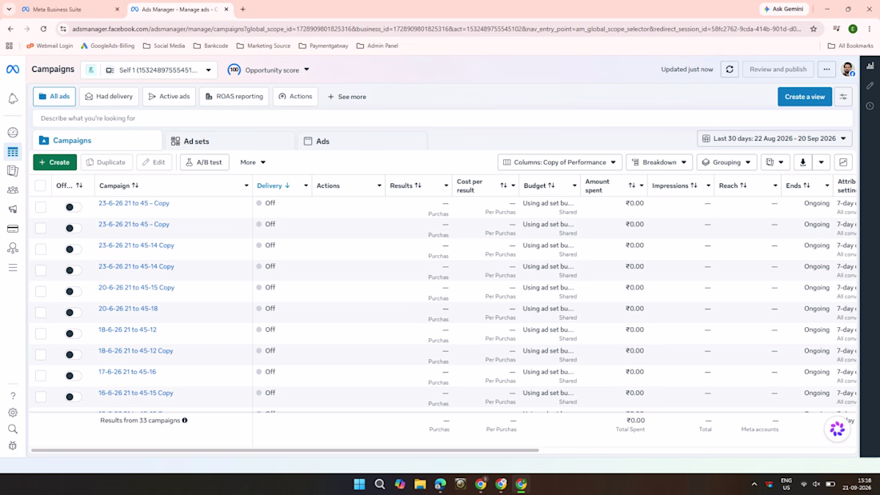The height and width of the screenshot is (495, 880).
Task: Open the right rail edit pencil icon
Action: tap(870, 86)
